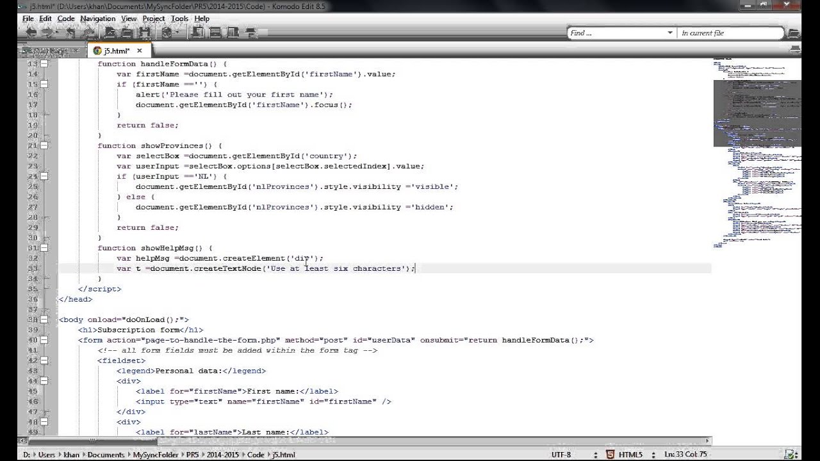The width and height of the screenshot is (820, 461).
Task: Click the horizontal scrollbar below the editor
Action: click(365, 441)
